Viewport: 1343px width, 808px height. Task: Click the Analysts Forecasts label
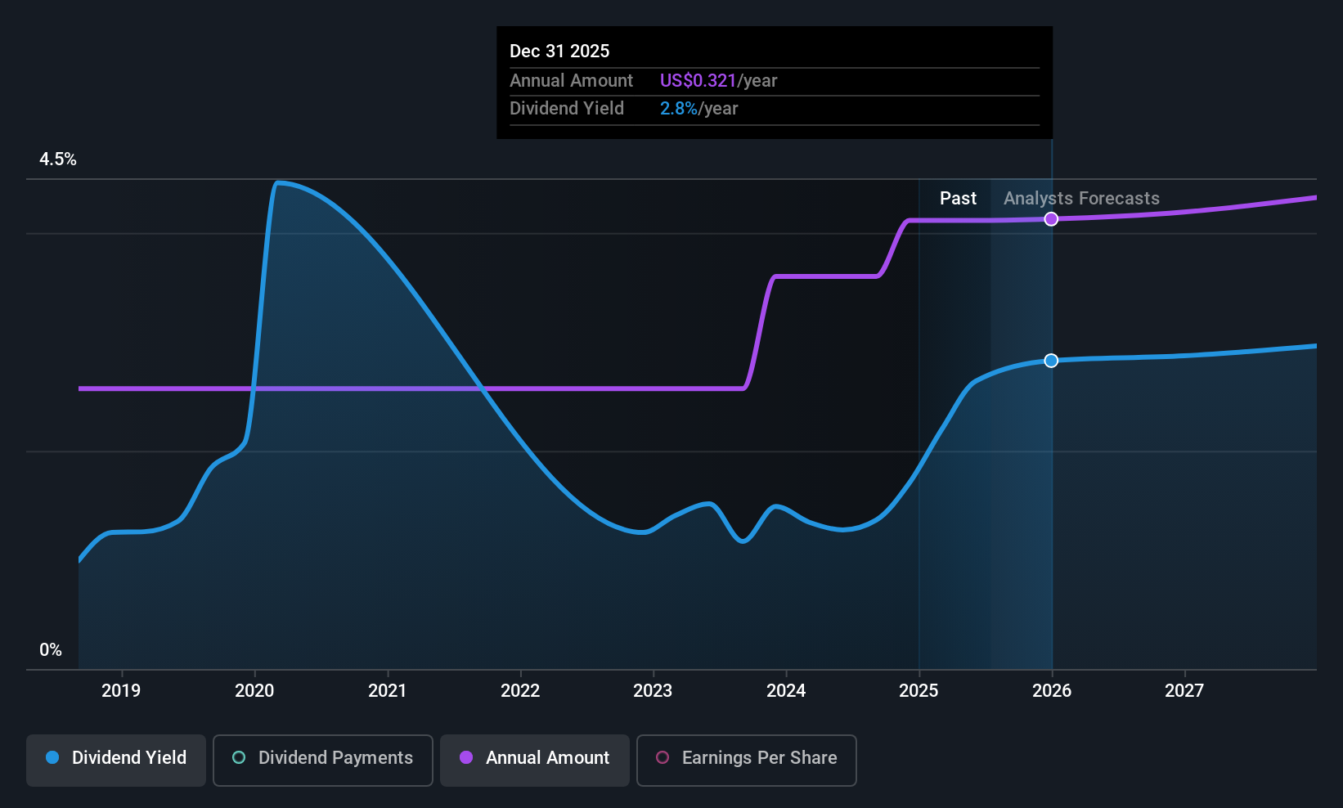[1081, 199]
